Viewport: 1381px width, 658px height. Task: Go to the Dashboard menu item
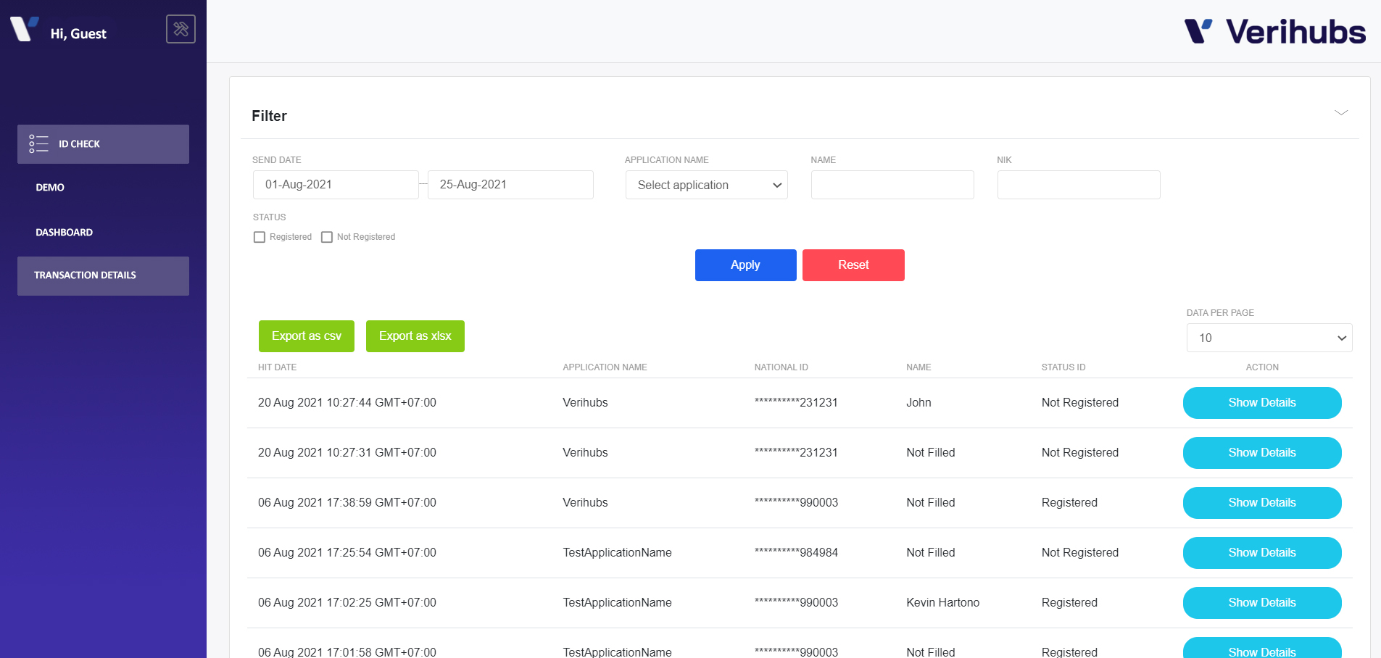(65, 233)
